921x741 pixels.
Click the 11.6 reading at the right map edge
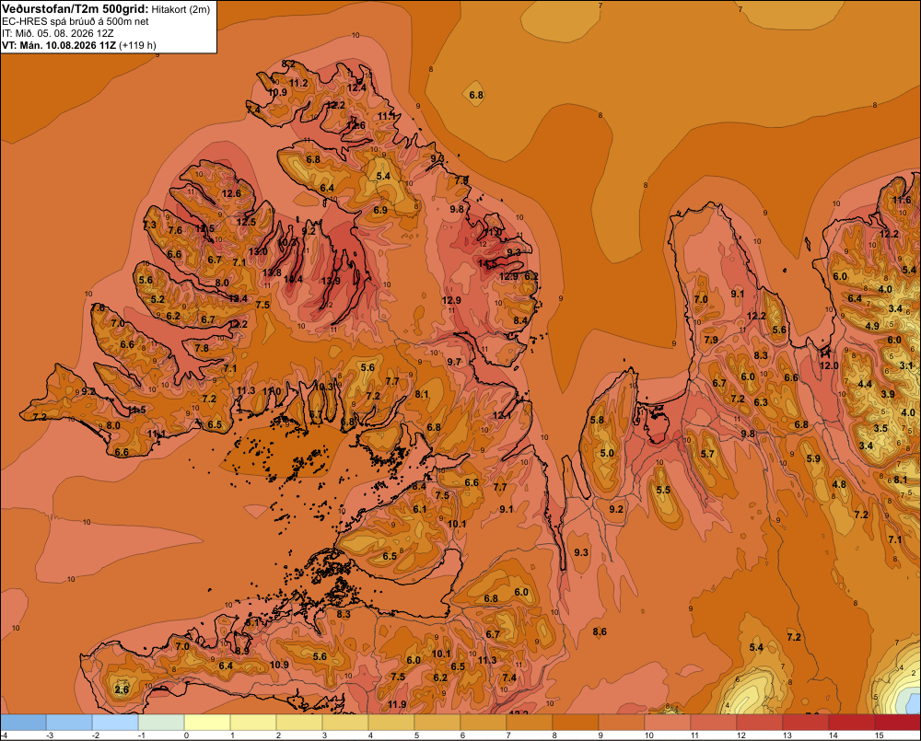click(902, 200)
